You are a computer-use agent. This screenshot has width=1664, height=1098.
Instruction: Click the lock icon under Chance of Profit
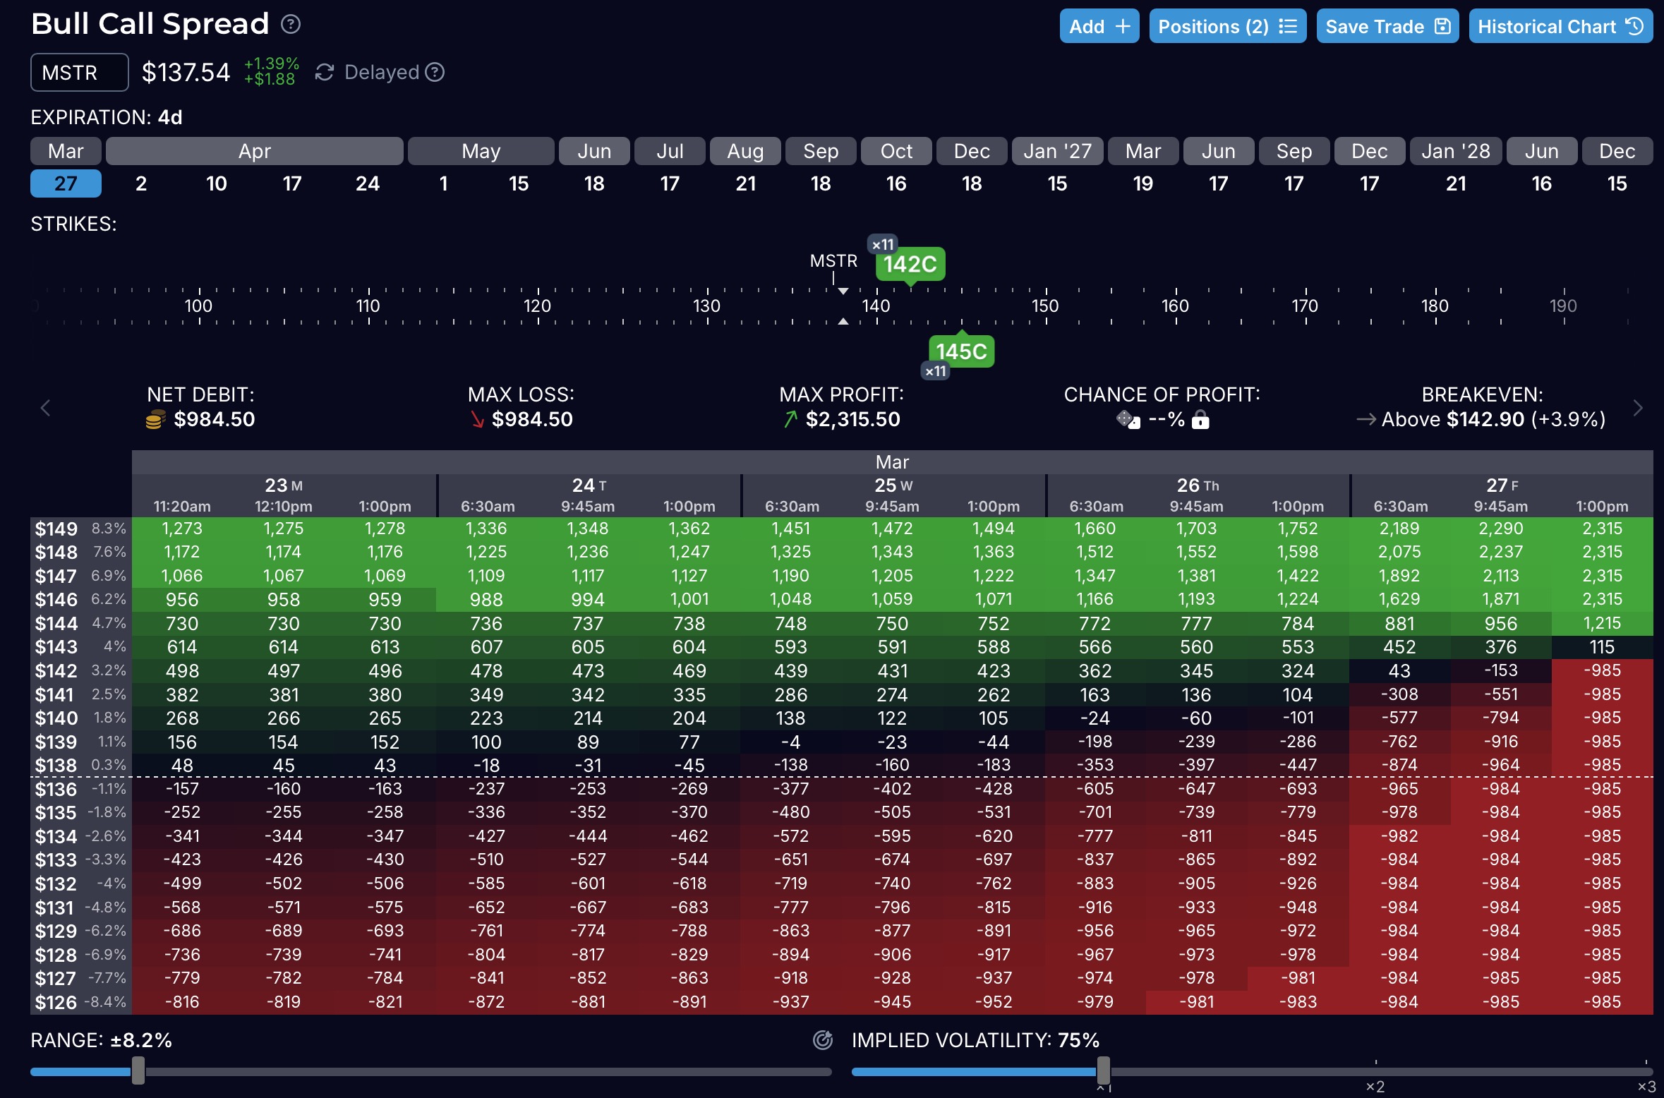click(1200, 421)
